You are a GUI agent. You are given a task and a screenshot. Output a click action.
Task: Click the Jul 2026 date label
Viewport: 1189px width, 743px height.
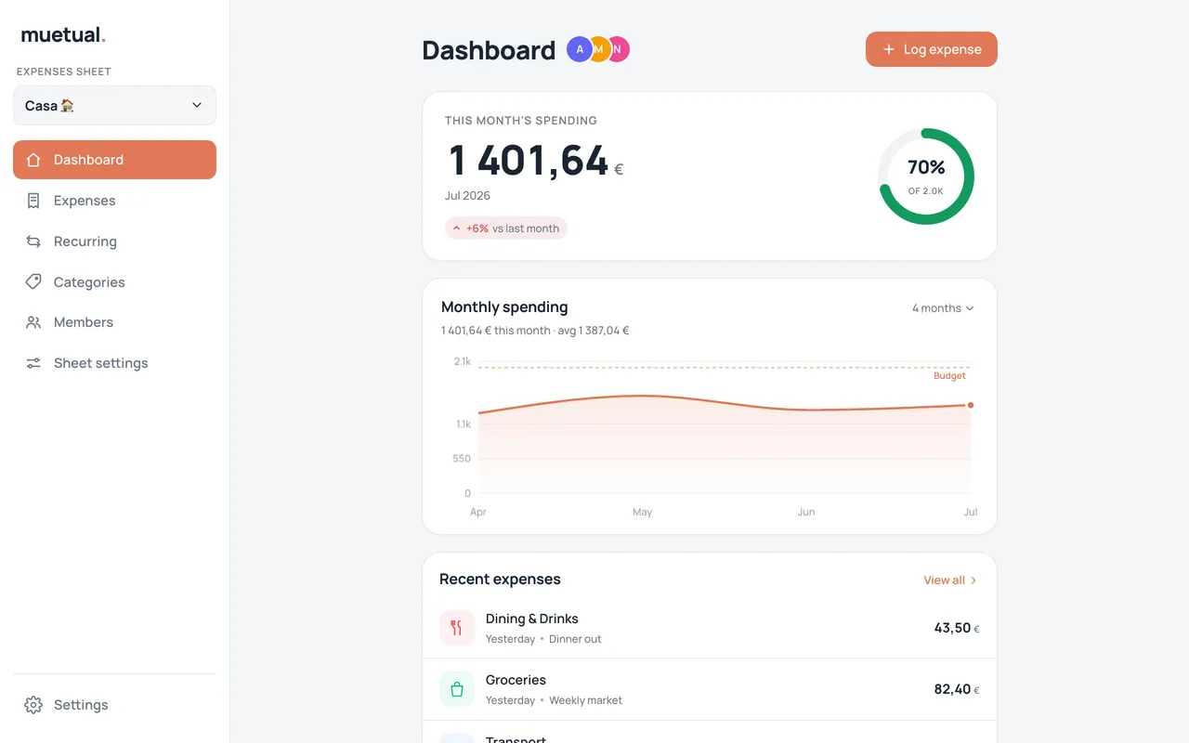click(x=467, y=196)
